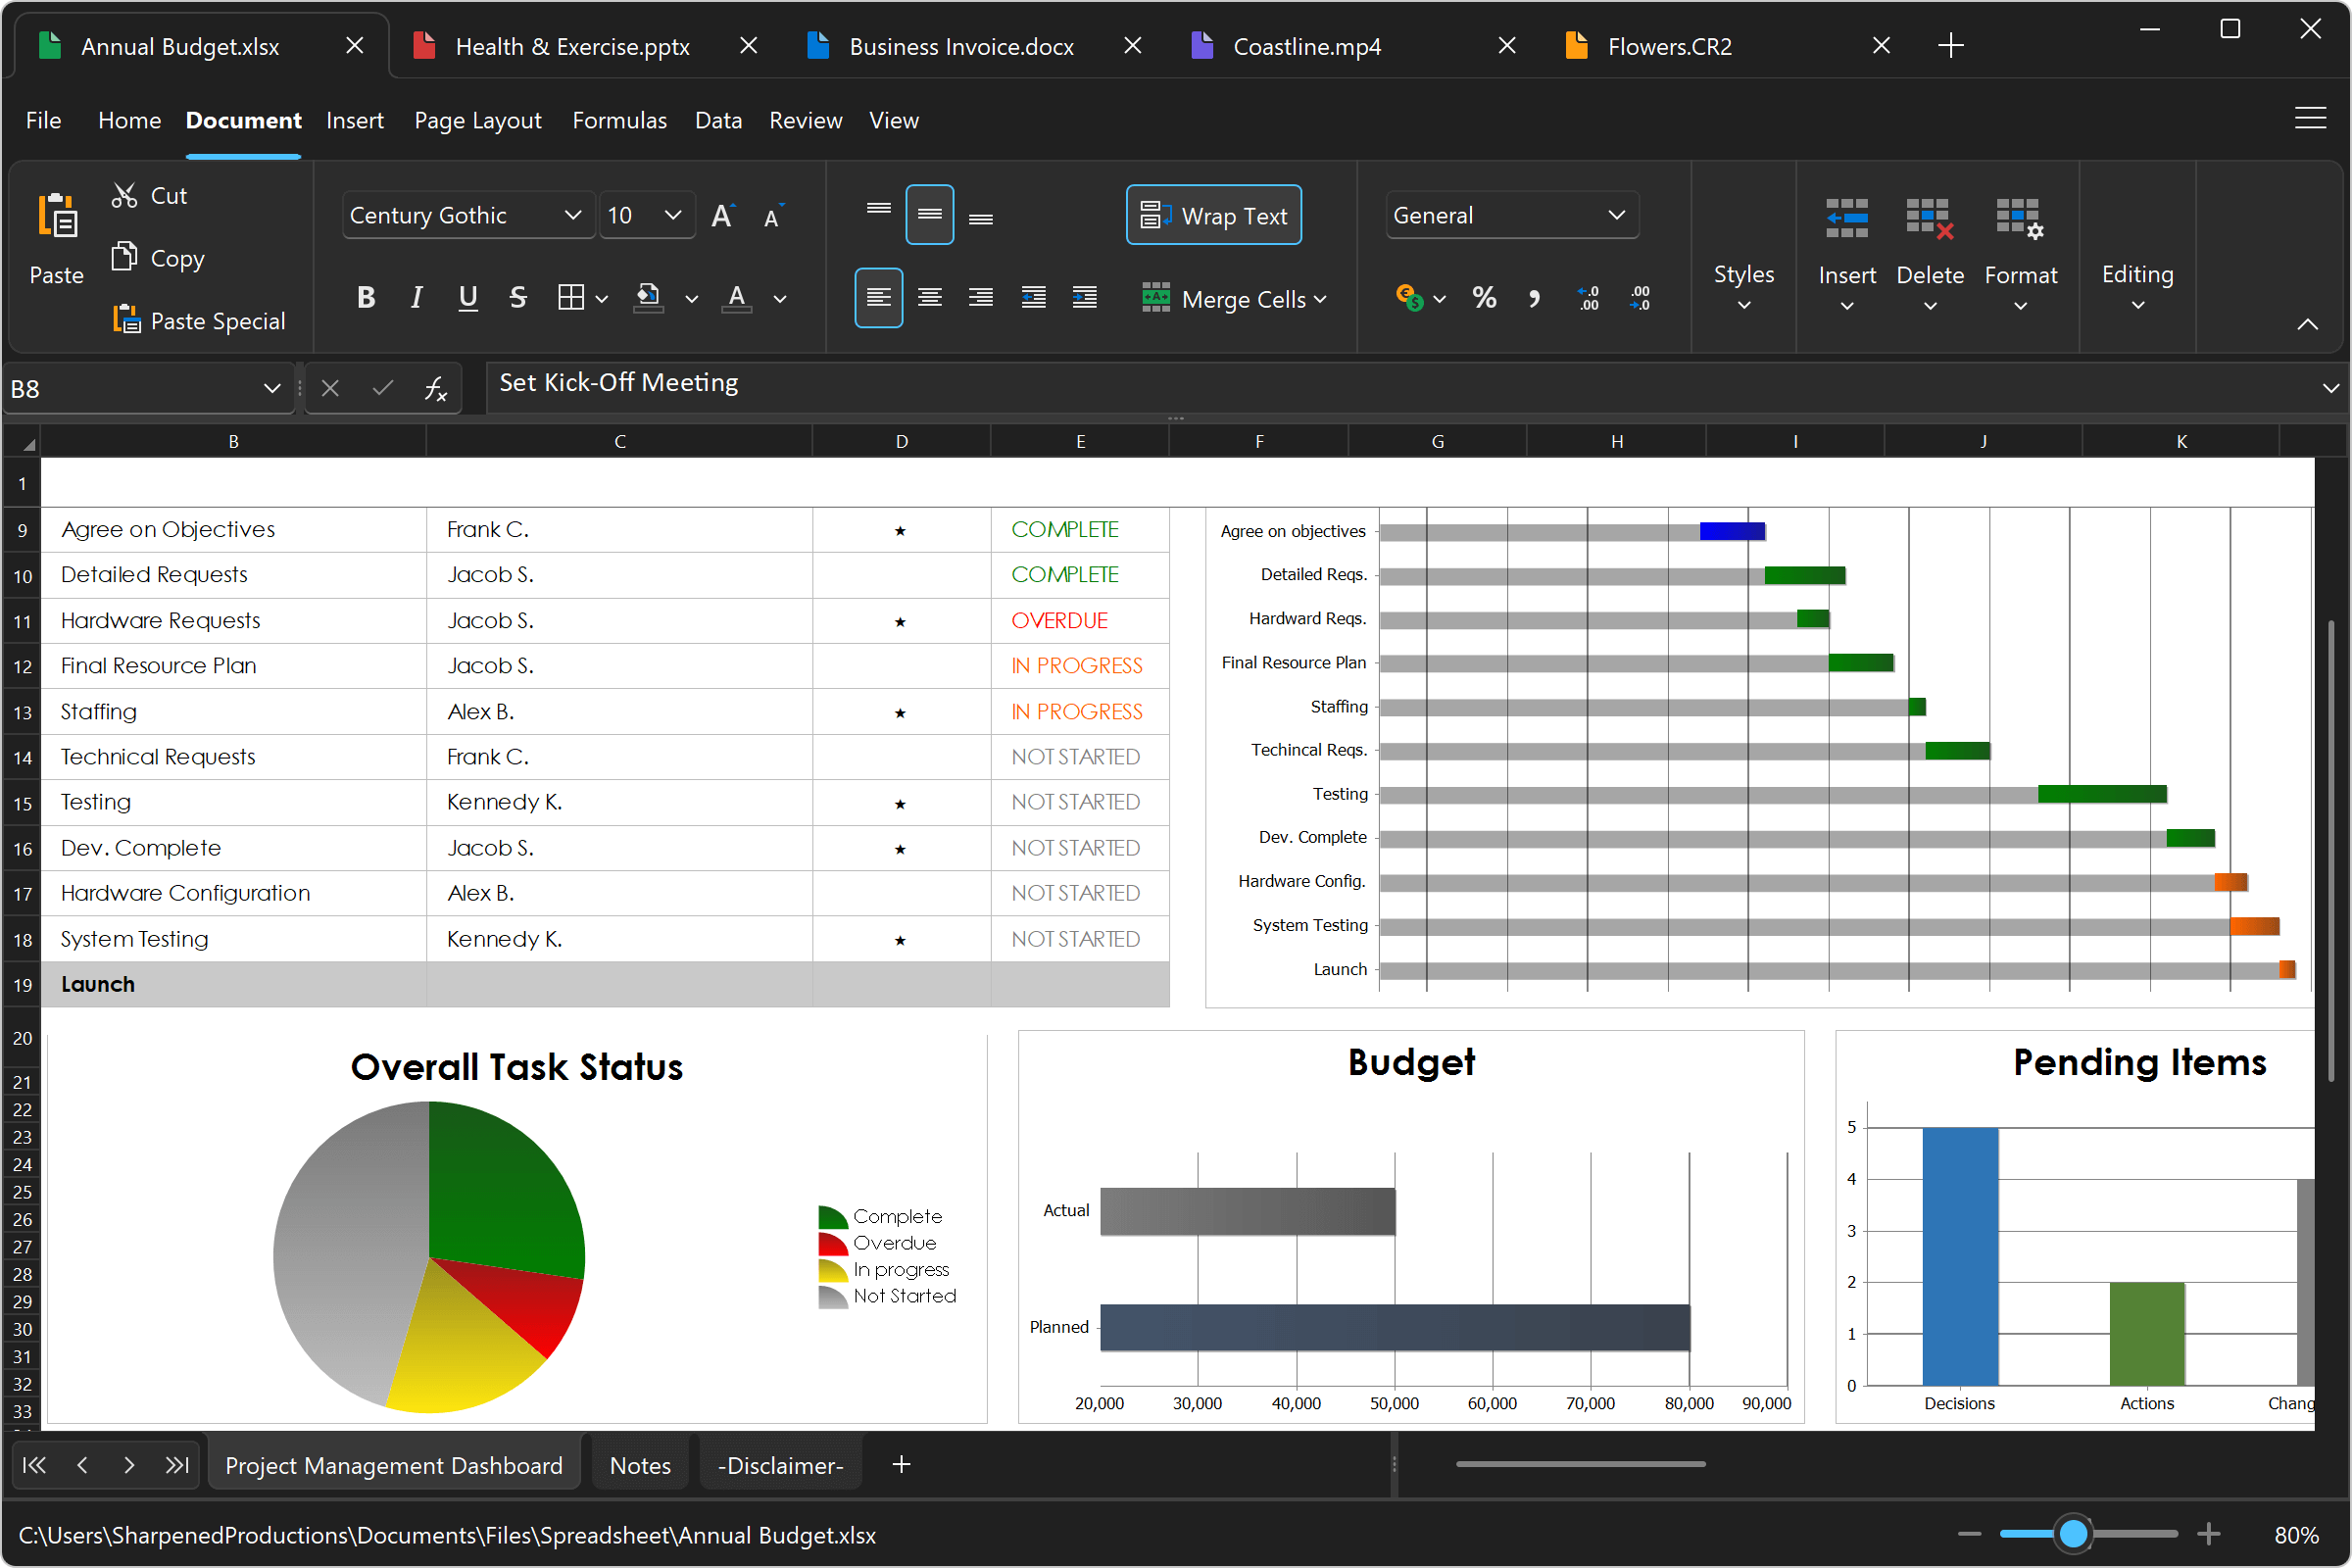Screen dimensions: 2352x1568
Task: Click the Delete cells icon
Action: pos(1929,219)
